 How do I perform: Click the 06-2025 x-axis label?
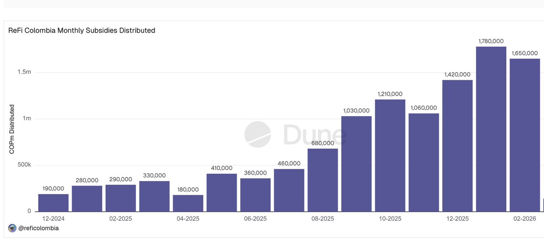tap(255, 219)
